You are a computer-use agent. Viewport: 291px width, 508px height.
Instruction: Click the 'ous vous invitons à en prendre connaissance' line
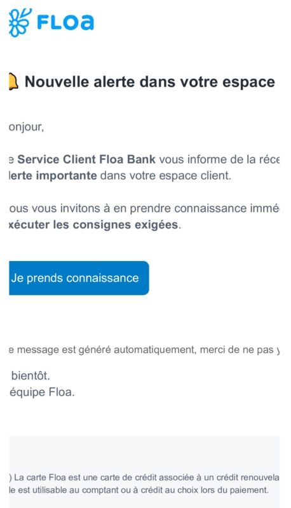(144, 208)
